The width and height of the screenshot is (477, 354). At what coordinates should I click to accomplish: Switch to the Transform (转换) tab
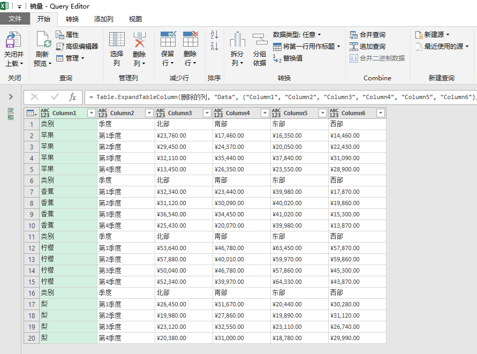72,19
